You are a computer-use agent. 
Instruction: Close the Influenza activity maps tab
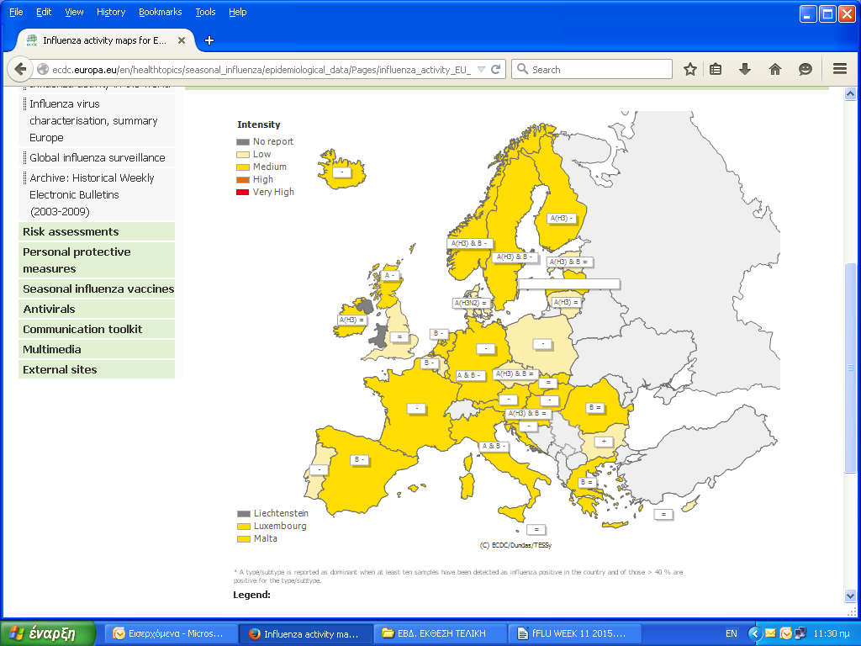click(182, 40)
